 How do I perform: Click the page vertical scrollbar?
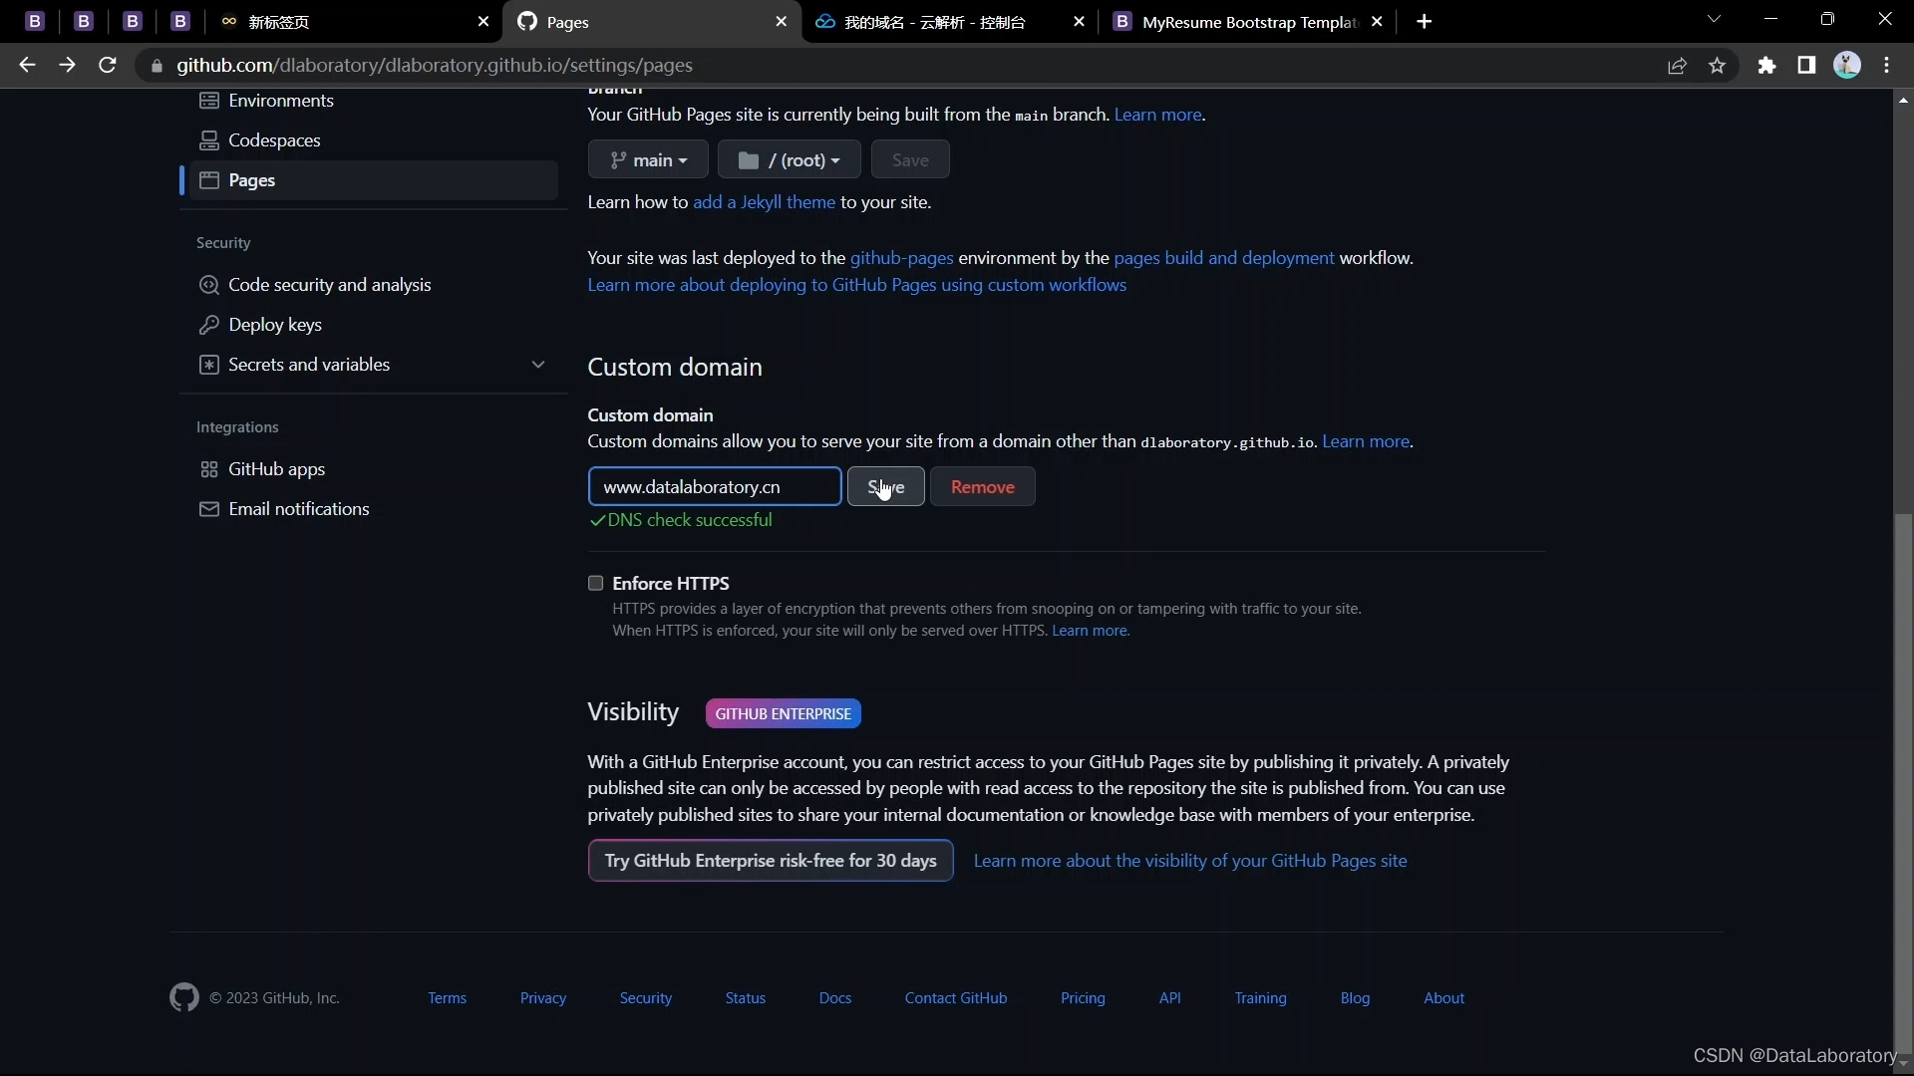[x=1903, y=782]
